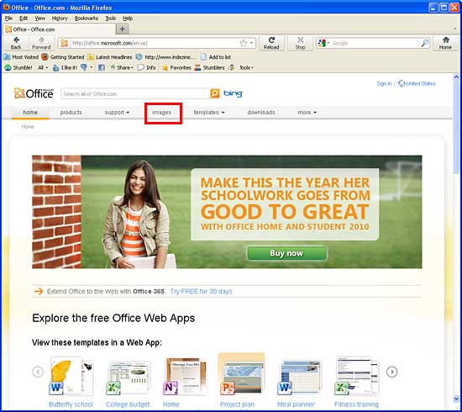Screen dimensions: 462x412
Task: Go to the Firefox Home page
Action: tap(445, 43)
